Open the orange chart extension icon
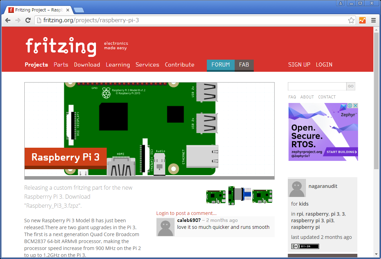The height and width of the screenshot is (259, 381). (x=362, y=20)
